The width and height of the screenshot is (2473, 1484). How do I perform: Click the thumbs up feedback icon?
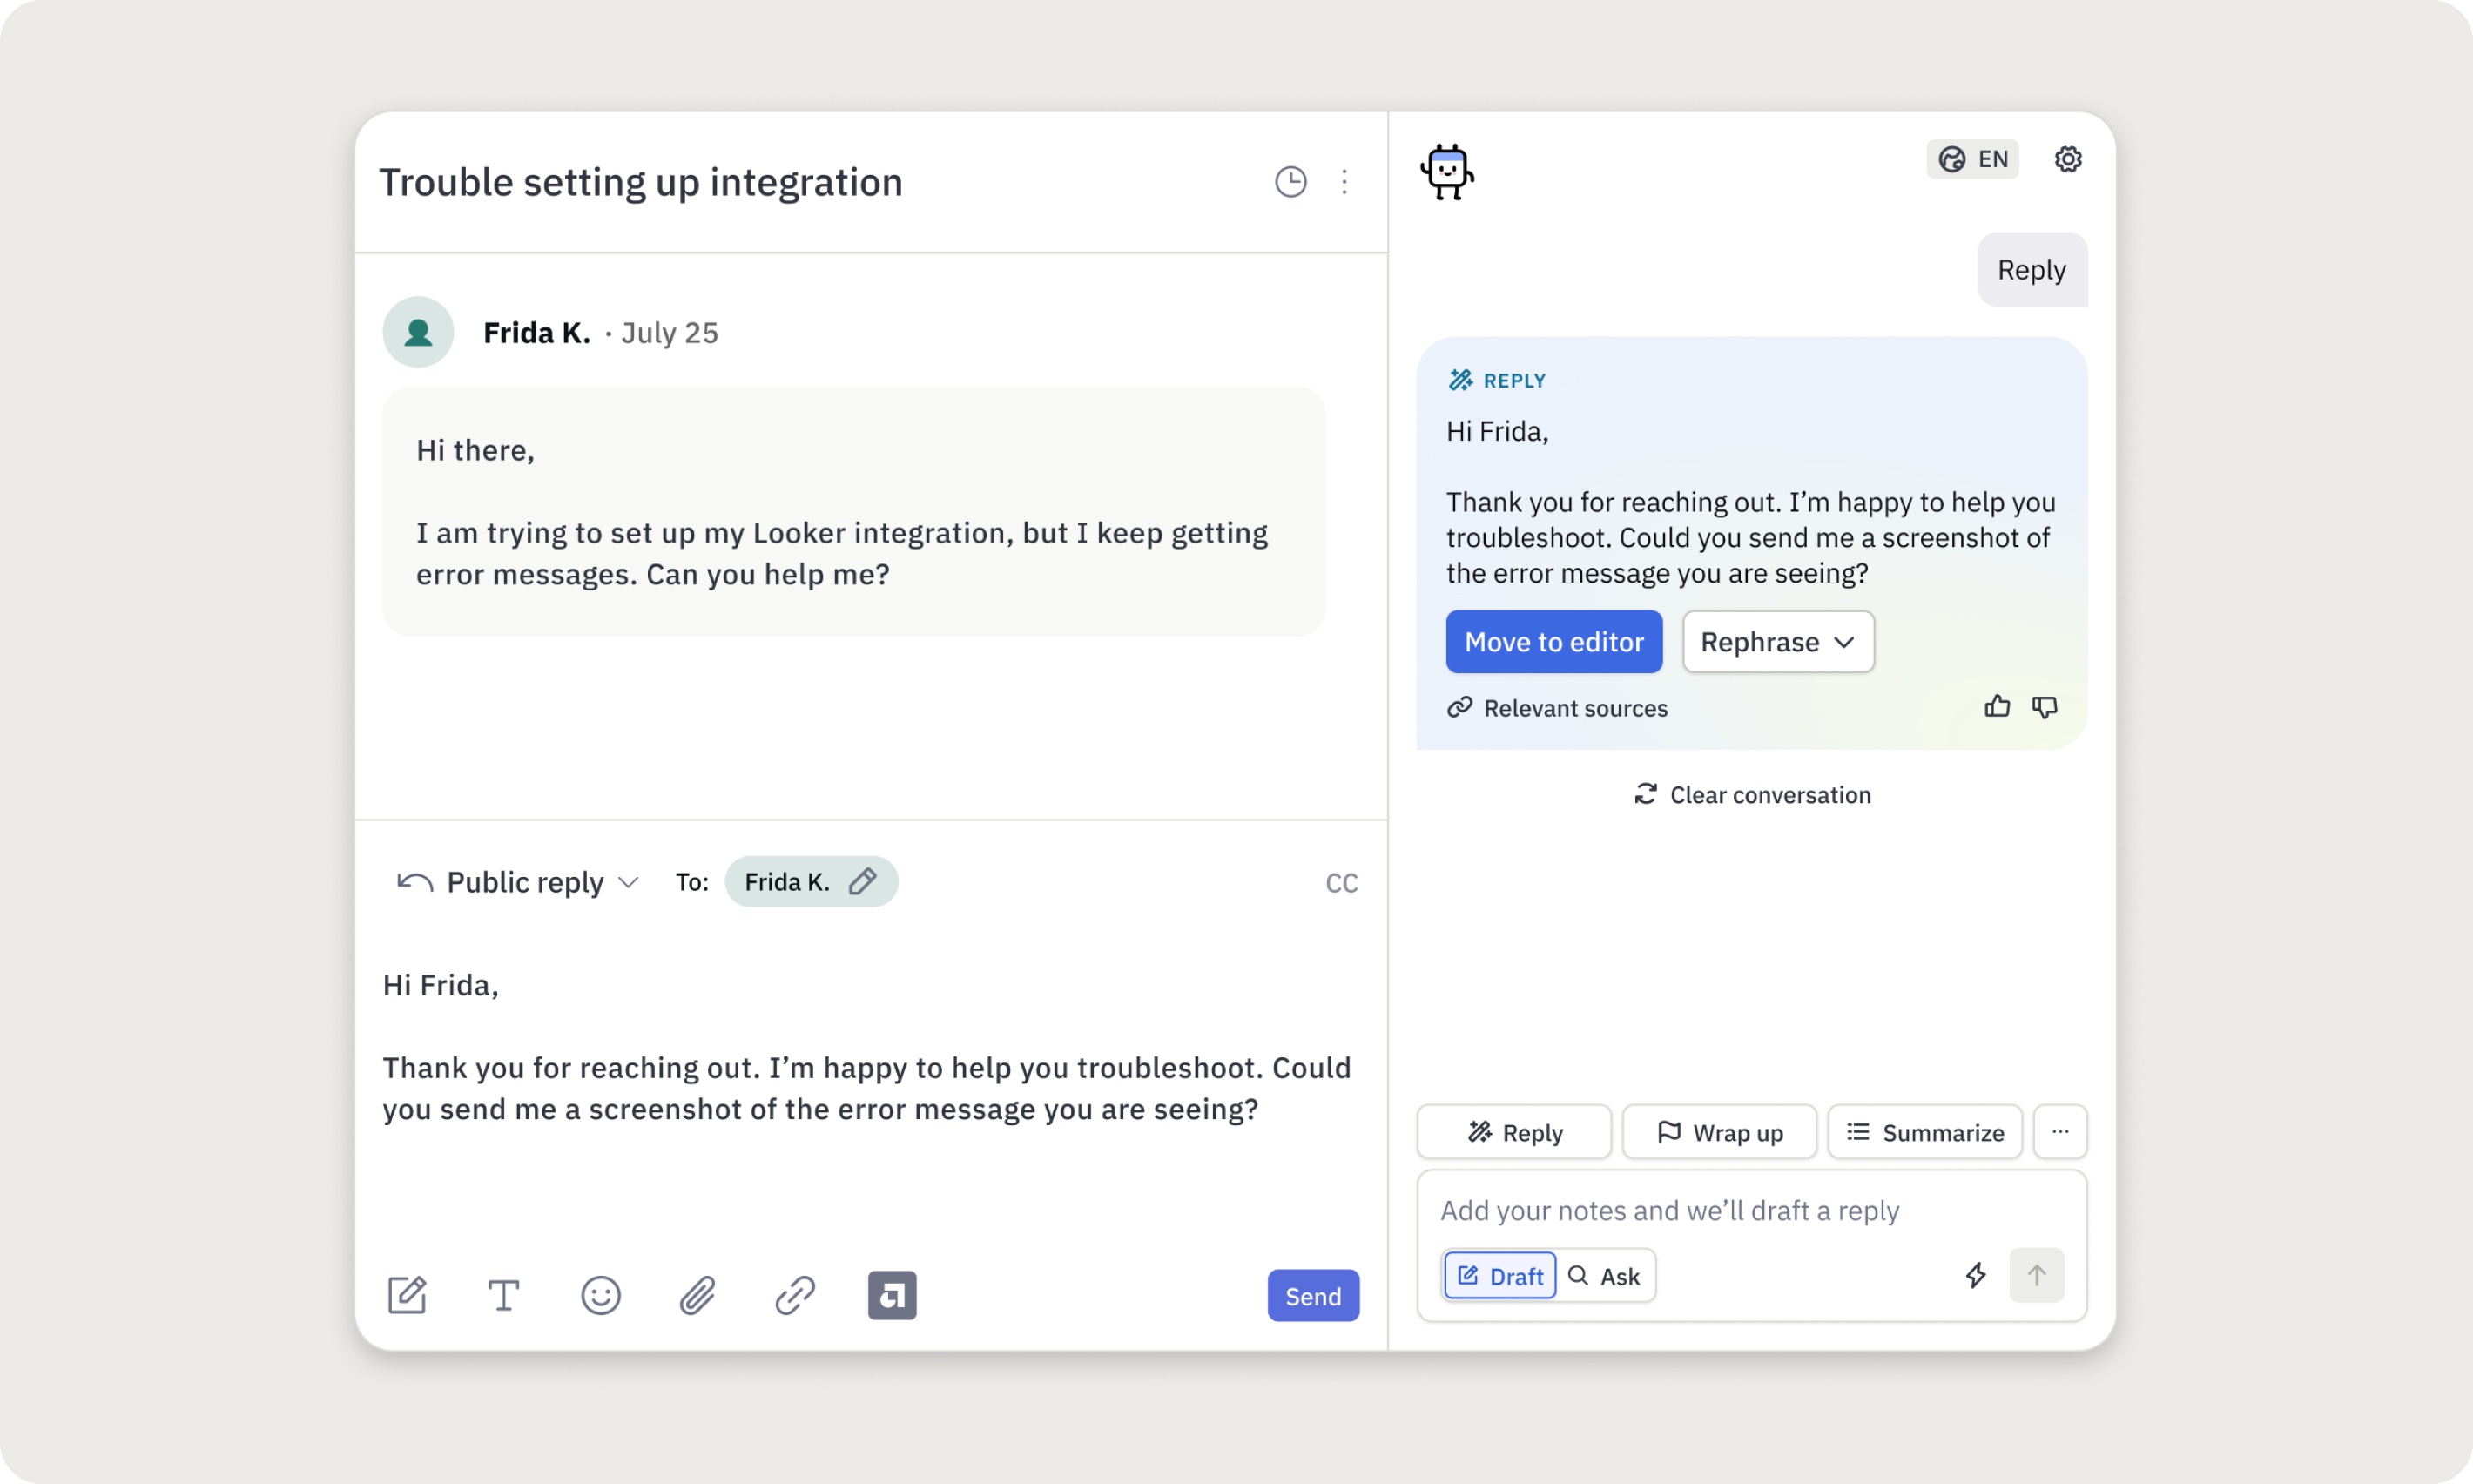[1996, 707]
